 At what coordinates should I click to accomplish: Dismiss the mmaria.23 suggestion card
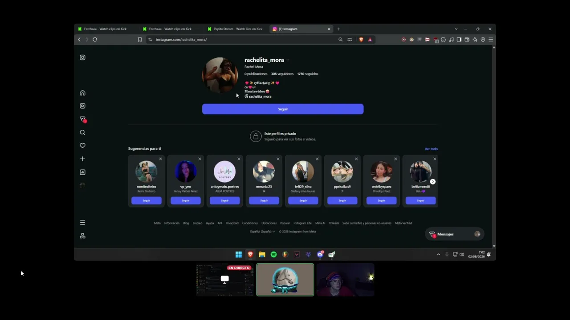[278, 159]
